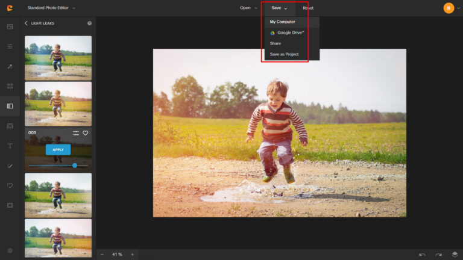Choose My Computer from Save menu

pos(282,22)
